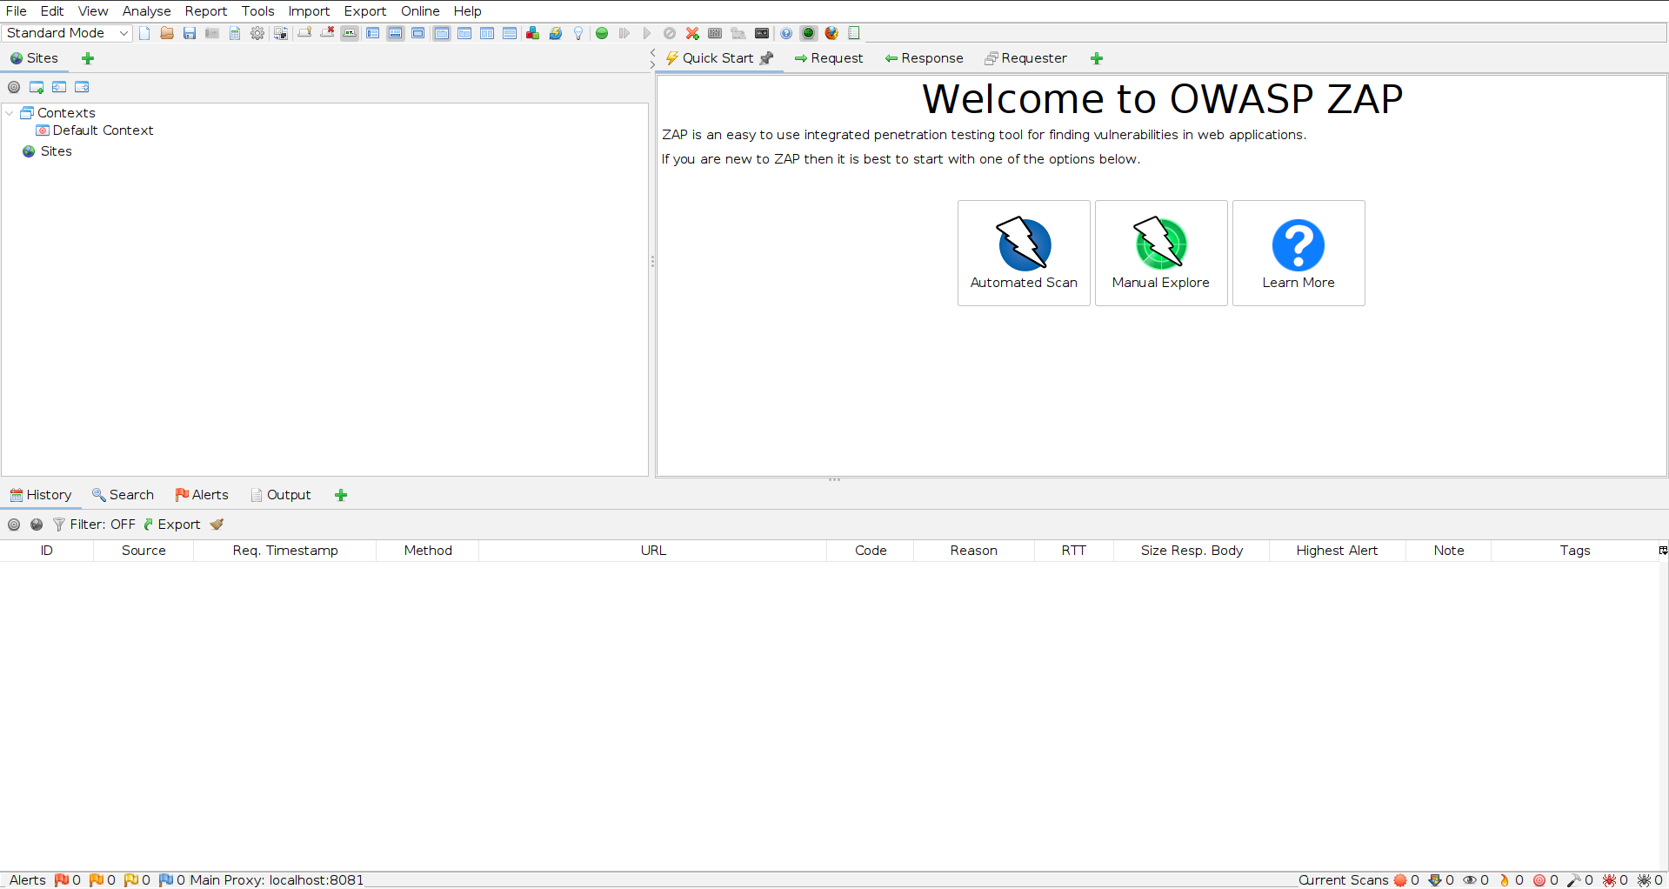The image size is (1669, 889).
Task: Collapse left panel with the divider arrow
Action: (x=652, y=53)
